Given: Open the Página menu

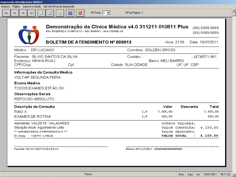Looking at the screenshot, I should point(16,6).
